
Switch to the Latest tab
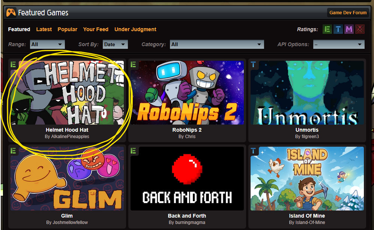(x=44, y=29)
